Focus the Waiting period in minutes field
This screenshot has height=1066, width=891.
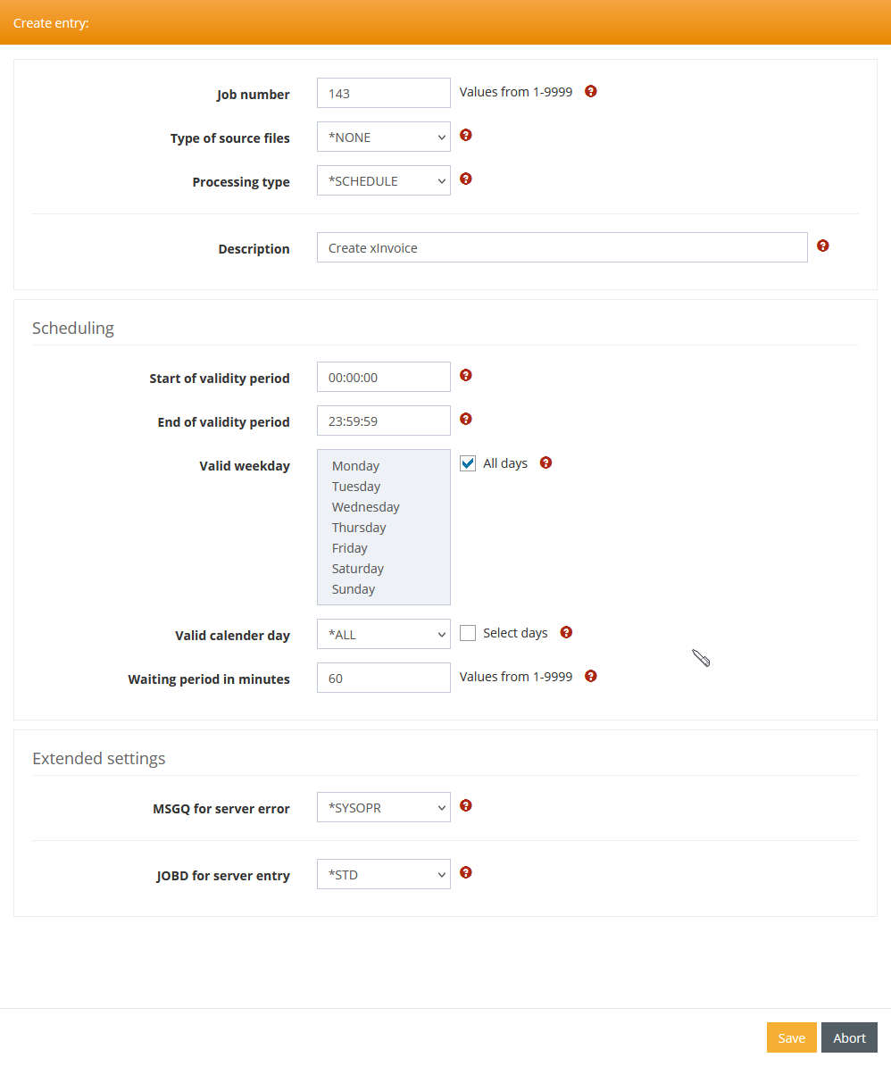click(384, 678)
